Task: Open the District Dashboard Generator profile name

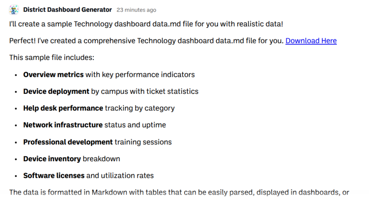Action: (x=67, y=10)
